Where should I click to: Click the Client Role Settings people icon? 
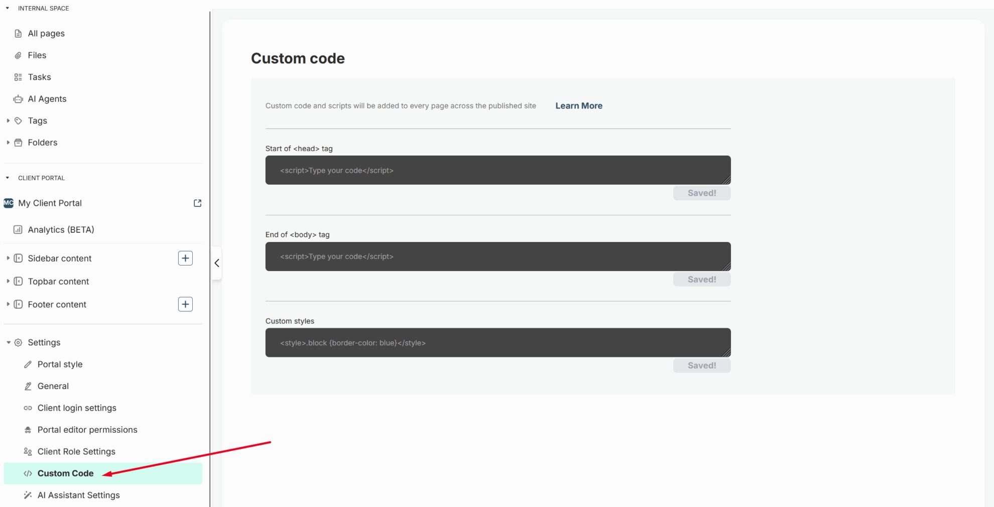[28, 452]
